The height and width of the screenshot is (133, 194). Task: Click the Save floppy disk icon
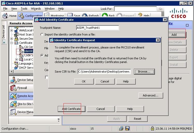tap(70, 15)
